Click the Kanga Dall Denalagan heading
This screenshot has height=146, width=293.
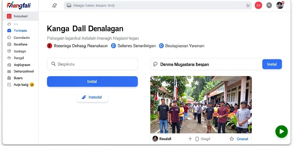85,29
